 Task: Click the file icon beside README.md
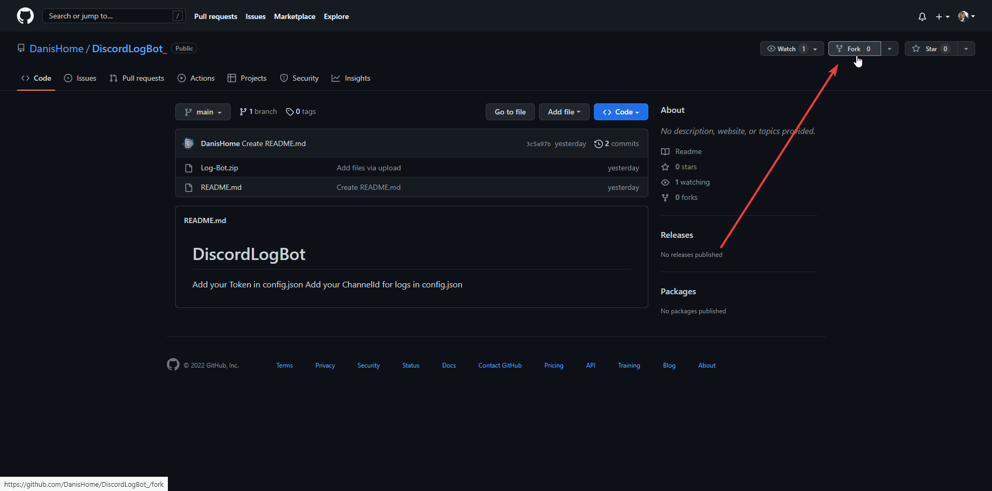[188, 188]
